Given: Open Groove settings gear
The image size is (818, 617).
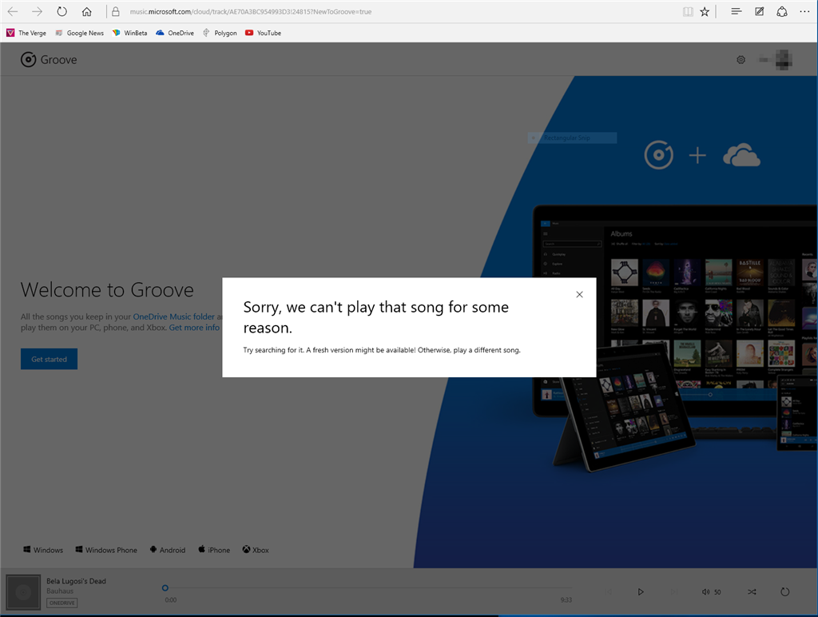Looking at the screenshot, I should point(741,60).
